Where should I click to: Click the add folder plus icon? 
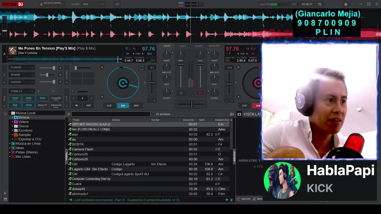tap(5, 114)
